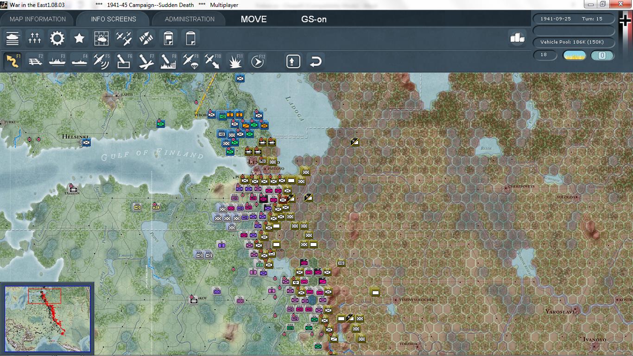This screenshot has height=356, width=633.
Task: Select F8 bomb city mode
Action: pos(168,61)
